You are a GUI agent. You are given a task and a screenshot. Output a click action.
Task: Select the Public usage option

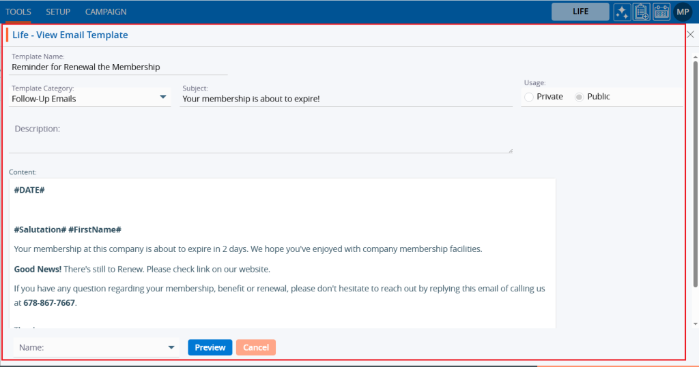pyautogui.click(x=580, y=97)
